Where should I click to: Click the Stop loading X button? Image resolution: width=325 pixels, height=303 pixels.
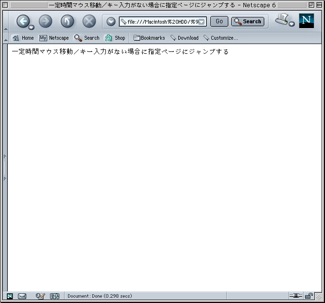pyautogui.click(x=89, y=21)
